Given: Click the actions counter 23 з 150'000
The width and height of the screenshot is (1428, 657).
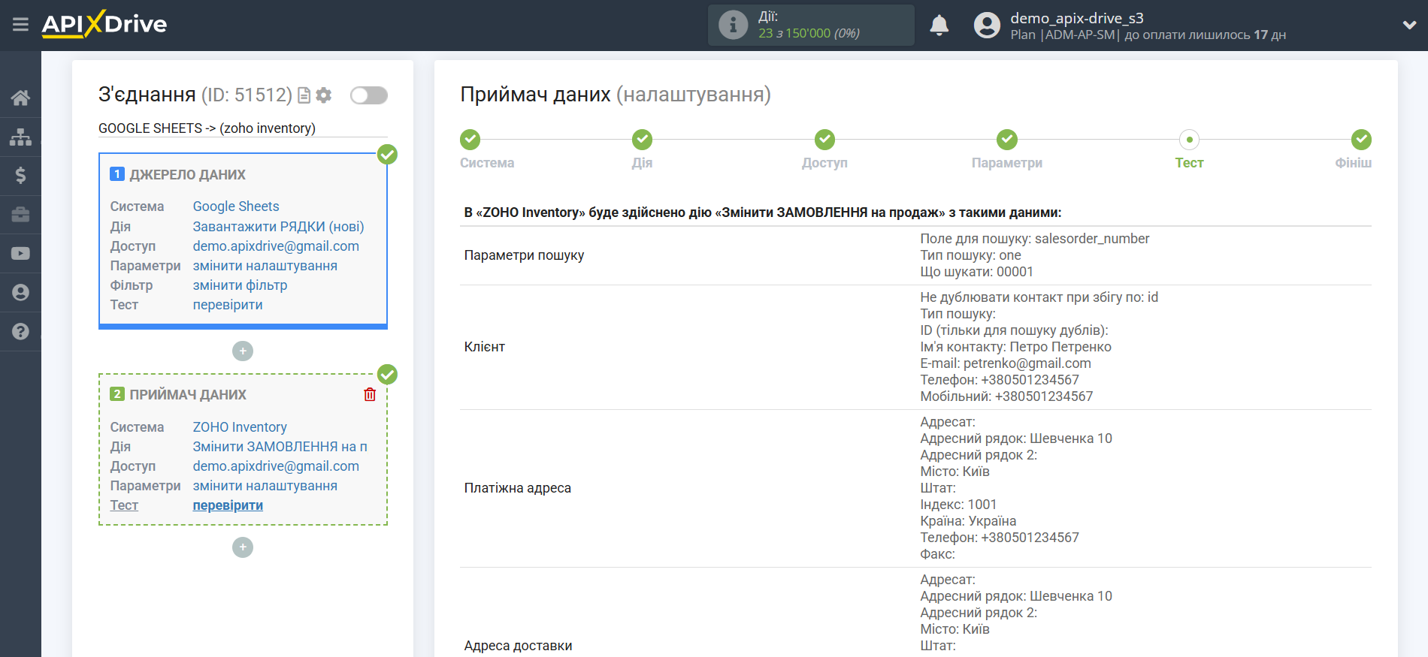Looking at the screenshot, I should [x=809, y=33].
